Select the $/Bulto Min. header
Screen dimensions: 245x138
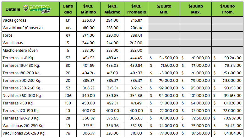[164, 9]
